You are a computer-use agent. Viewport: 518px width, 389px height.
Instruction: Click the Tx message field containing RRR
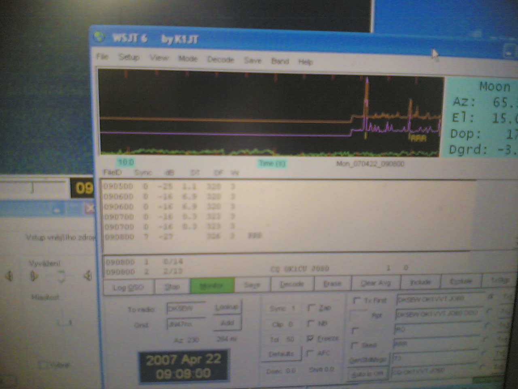(438, 344)
